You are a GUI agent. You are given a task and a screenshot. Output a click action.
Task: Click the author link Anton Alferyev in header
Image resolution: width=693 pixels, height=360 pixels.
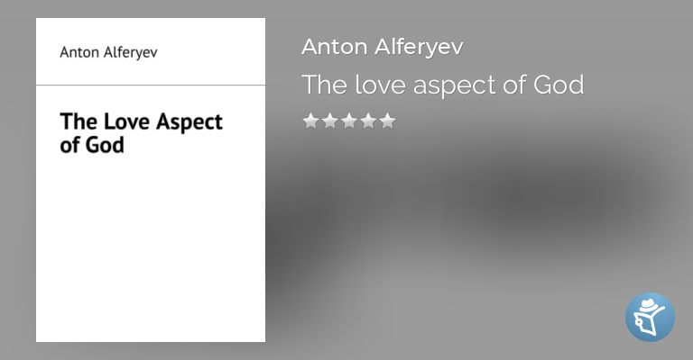coord(382,47)
